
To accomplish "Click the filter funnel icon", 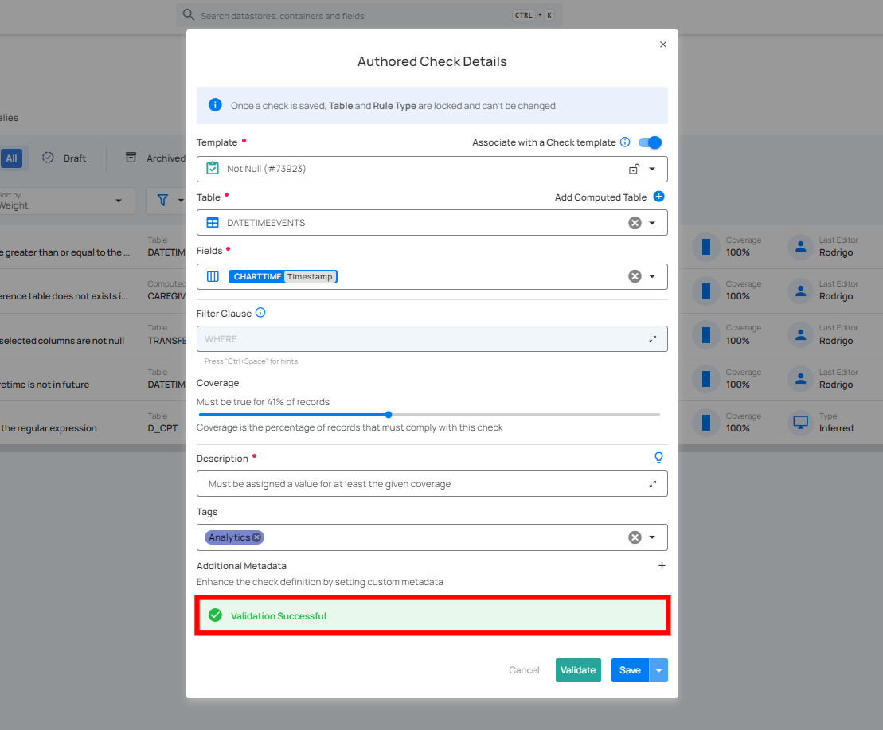I will point(162,201).
